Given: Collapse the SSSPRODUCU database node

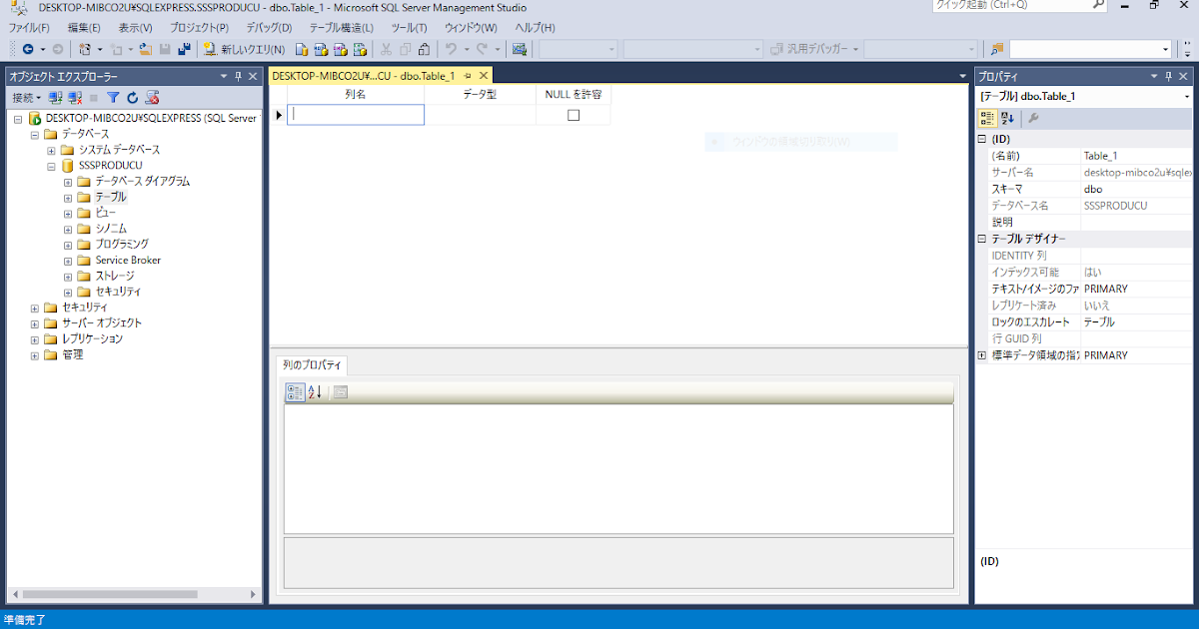Looking at the screenshot, I should [52, 166].
